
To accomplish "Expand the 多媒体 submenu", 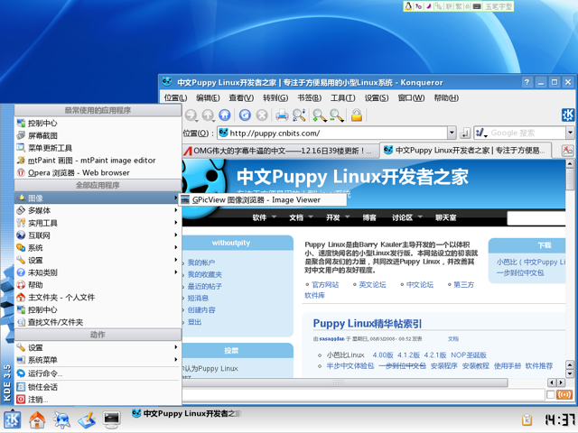I will [98, 210].
